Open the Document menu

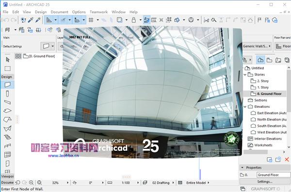59,12
